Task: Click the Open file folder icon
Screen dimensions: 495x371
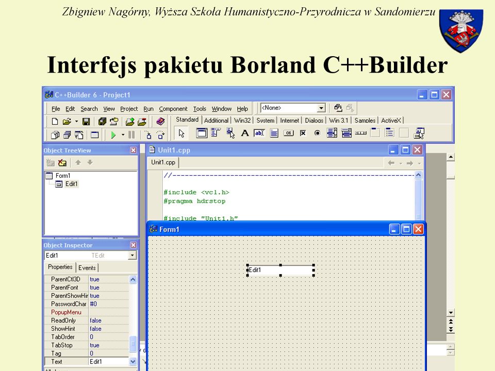Action: point(67,122)
